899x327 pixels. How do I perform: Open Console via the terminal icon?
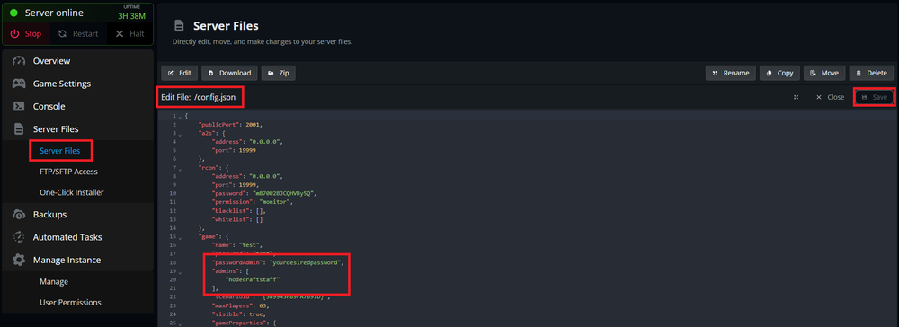tap(20, 106)
